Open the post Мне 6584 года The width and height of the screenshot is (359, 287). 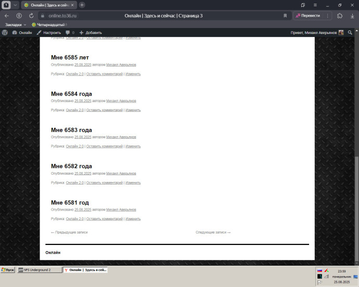71,94
